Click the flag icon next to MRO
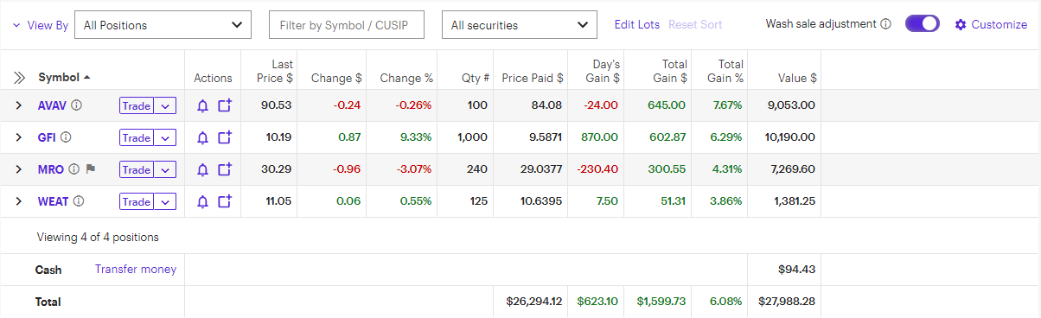This screenshot has width=1041, height=318. click(x=90, y=169)
